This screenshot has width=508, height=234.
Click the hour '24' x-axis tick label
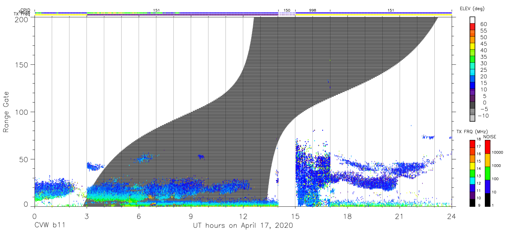pos(452,216)
